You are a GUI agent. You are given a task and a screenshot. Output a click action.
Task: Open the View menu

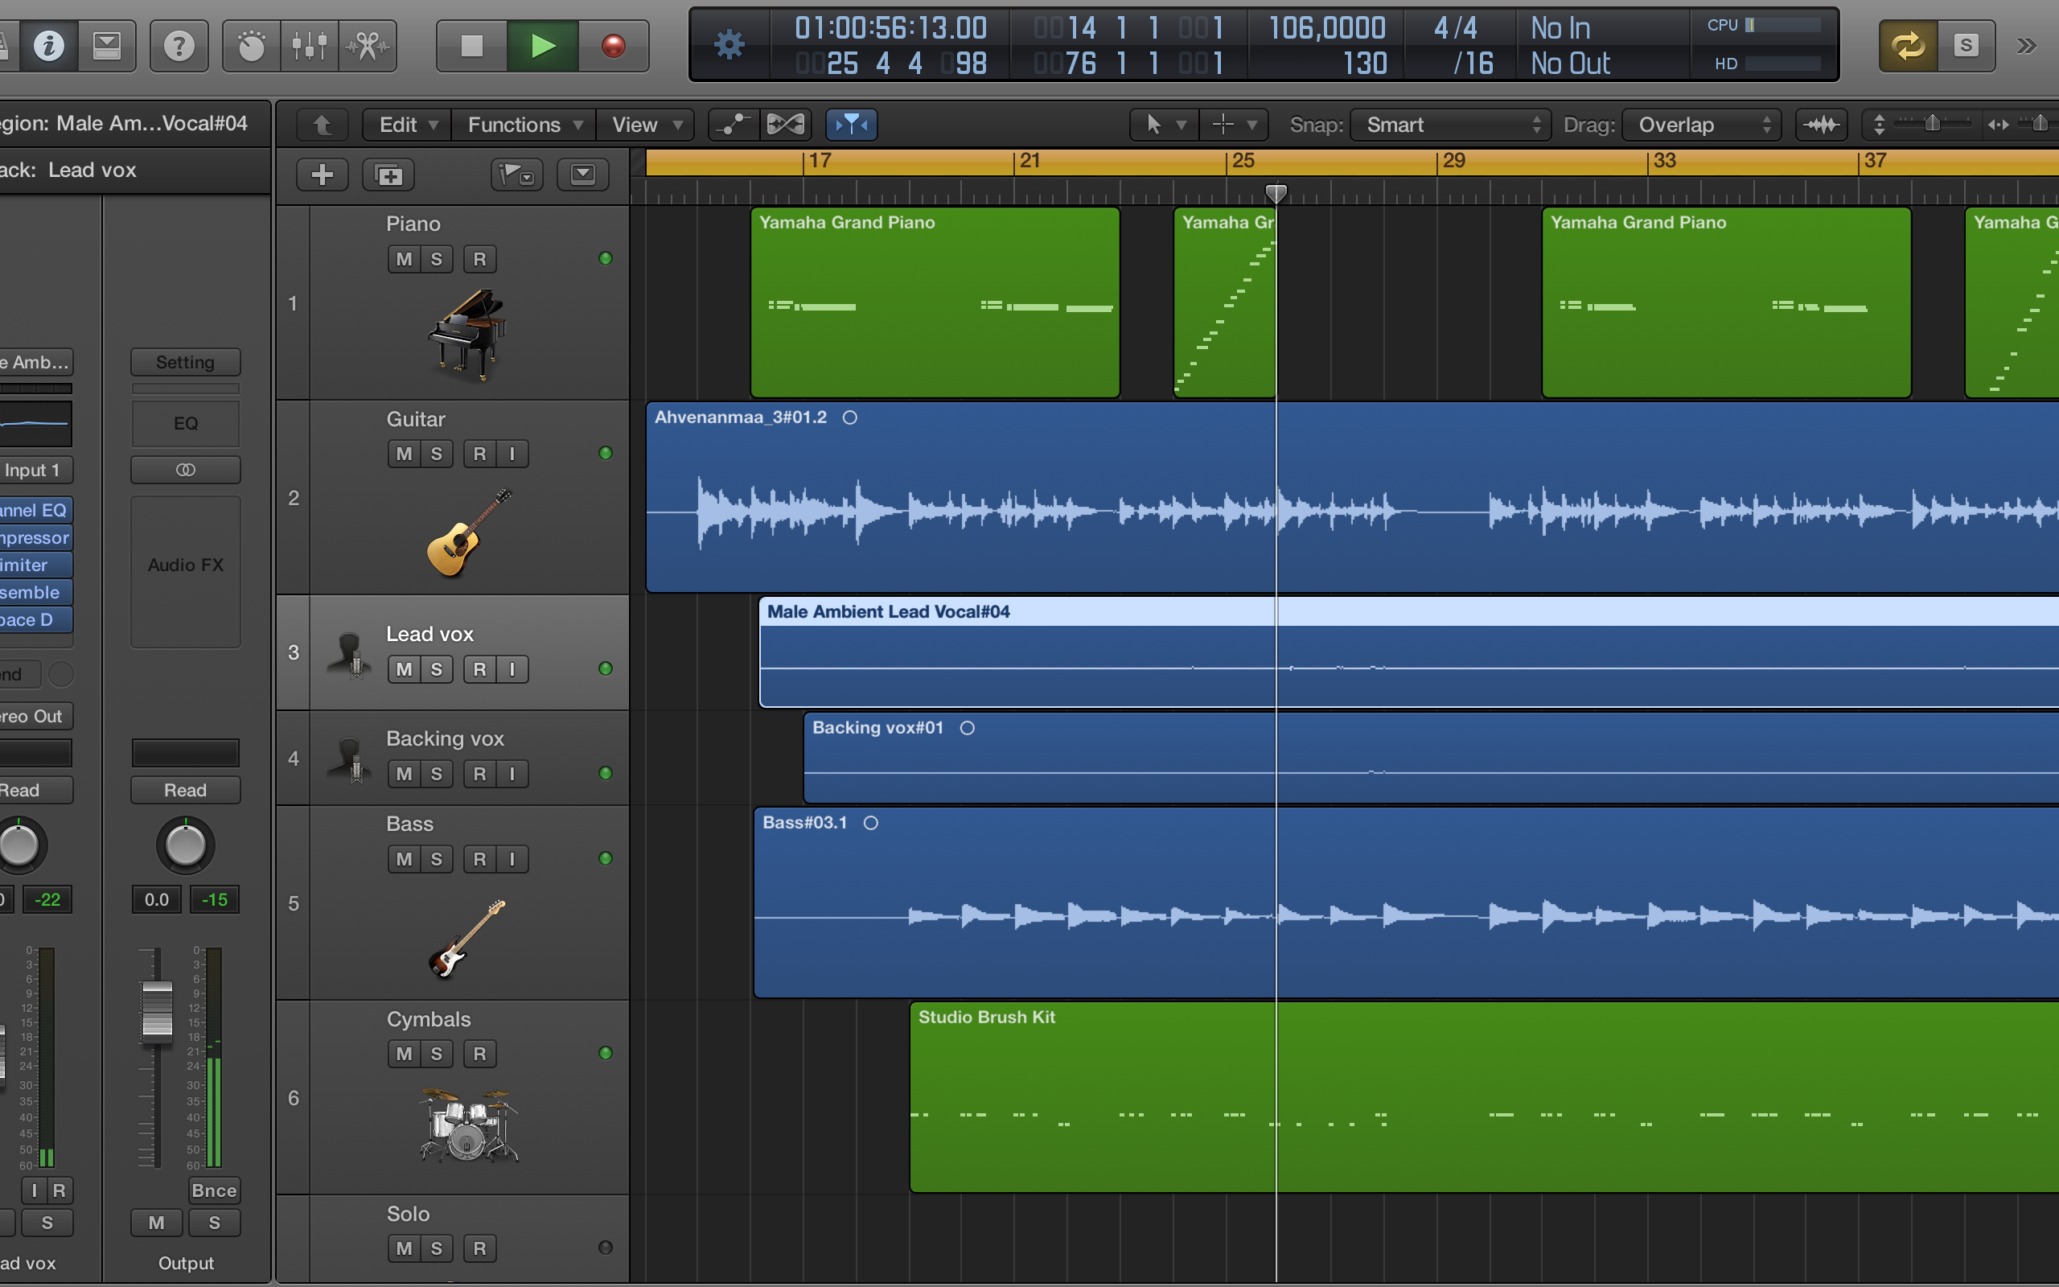[x=646, y=125]
